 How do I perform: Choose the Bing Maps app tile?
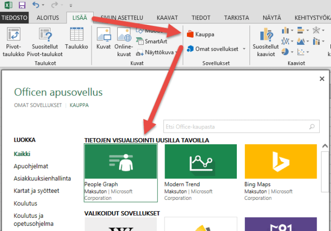pos(281,161)
